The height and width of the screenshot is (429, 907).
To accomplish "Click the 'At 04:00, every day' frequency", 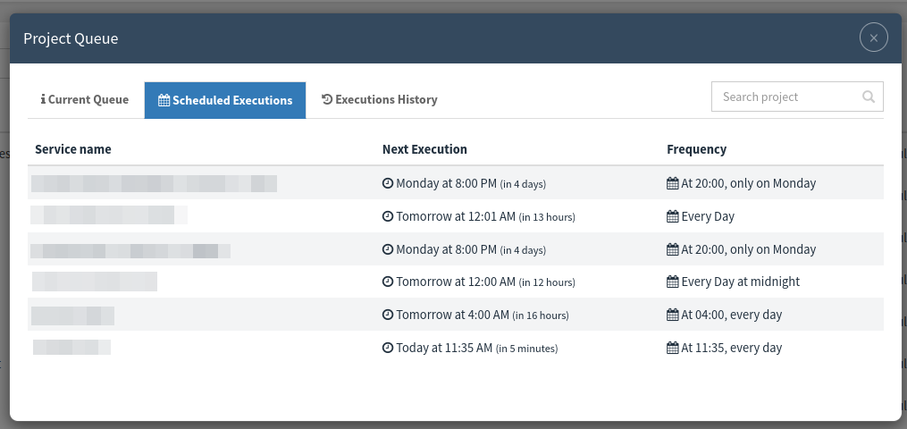I will 732,315.
